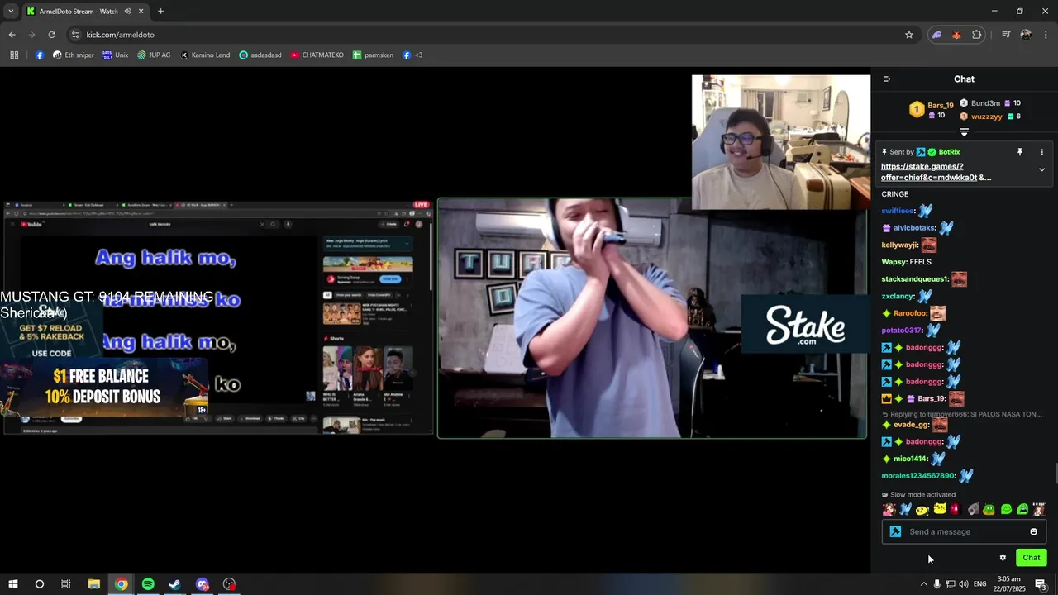Expand the gift leaderboard arrow below the top gifters
1058x595 pixels.
tap(964, 132)
